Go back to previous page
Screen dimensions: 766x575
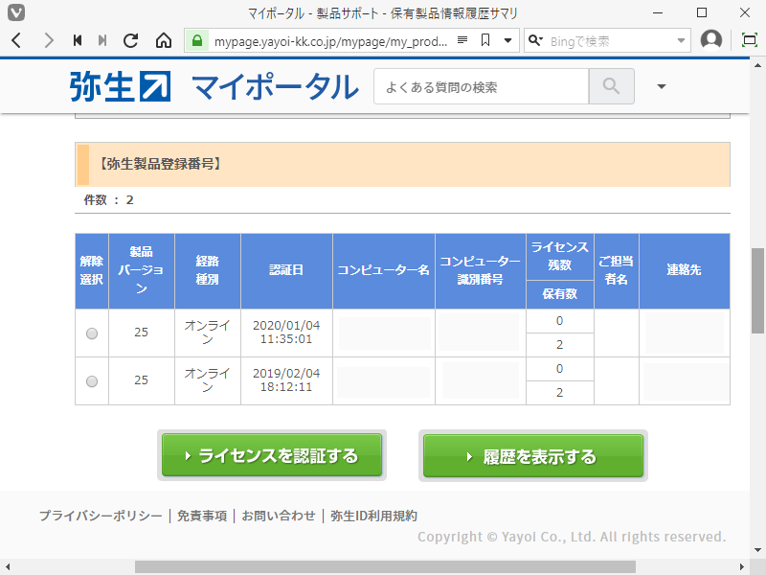(x=16, y=40)
